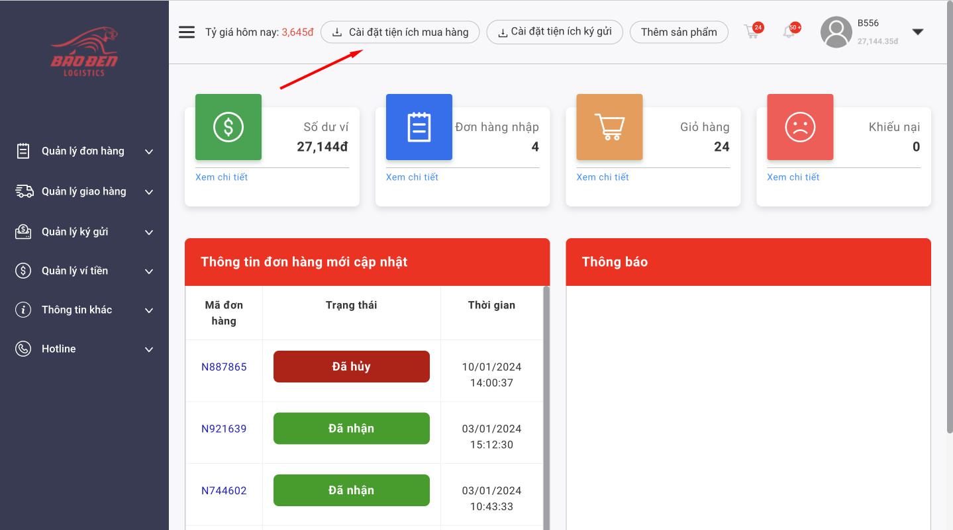This screenshot has height=530, width=953.
Task: Open order N921639
Action: [x=224, y=429]
